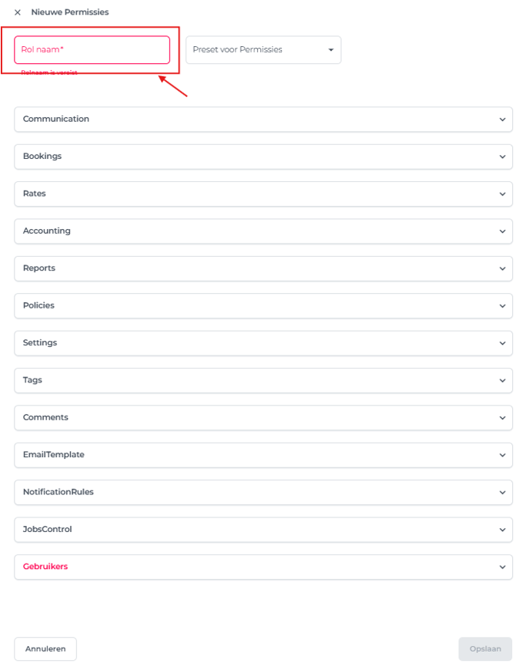Open the Accounting permissions panel
The height and width of the screenshot is (667, 516).
click(263, 231)
